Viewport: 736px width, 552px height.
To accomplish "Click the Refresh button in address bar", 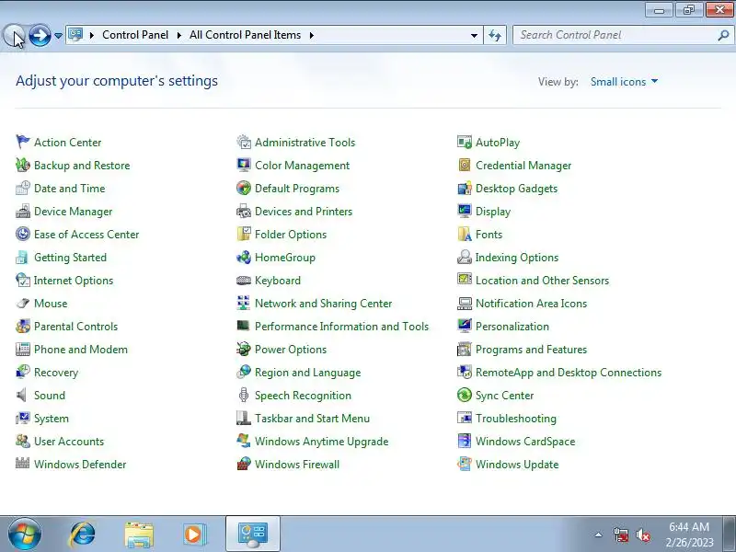I will point(495,35).
